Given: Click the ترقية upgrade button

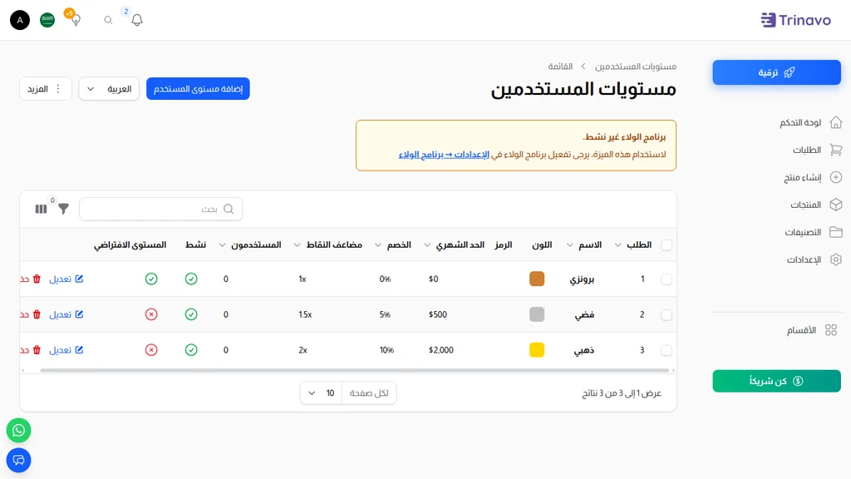Looking at the screenshot, I should pos(777,72).
